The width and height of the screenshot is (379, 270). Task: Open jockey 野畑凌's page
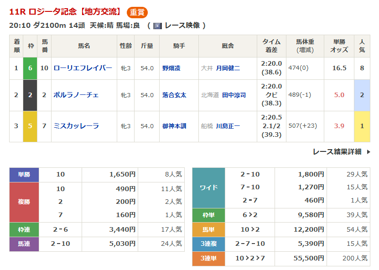coord(171,68)
